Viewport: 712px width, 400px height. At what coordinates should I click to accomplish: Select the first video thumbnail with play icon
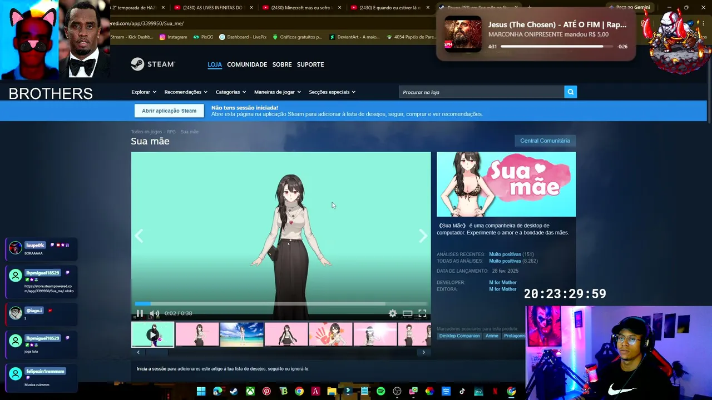pos(152,334)
